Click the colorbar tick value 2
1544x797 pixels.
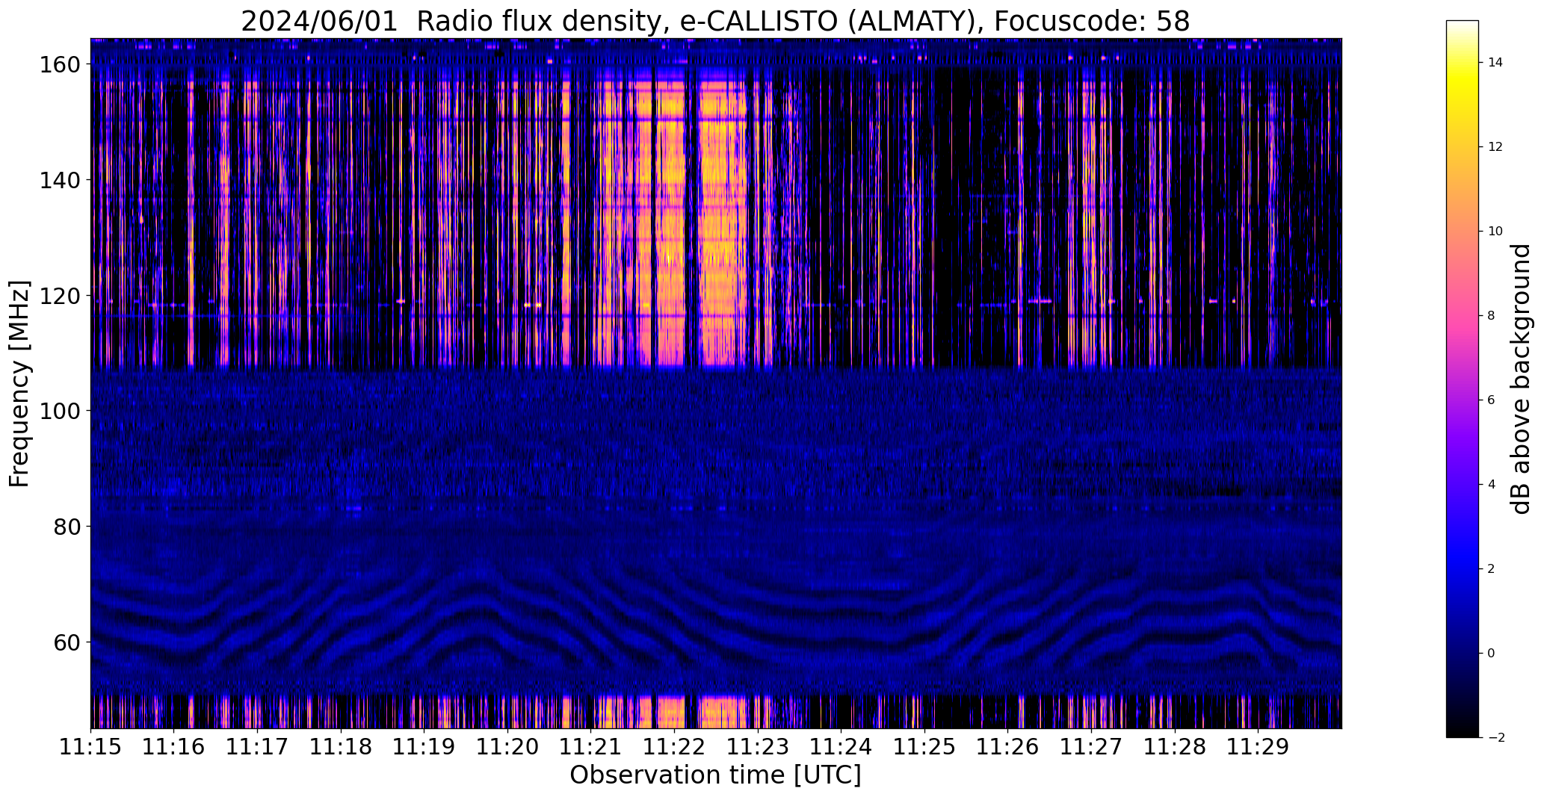tap(1492, 569)
